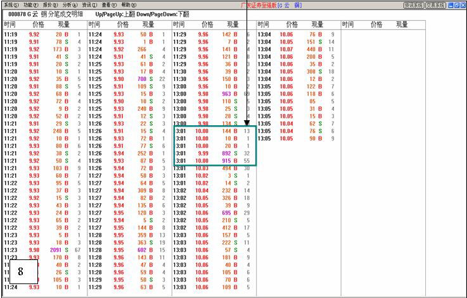The height and width of the screenshot is (298, 467).
Task: Select the 13:01 trade with volume 915
Action: (x=215, y=161)
